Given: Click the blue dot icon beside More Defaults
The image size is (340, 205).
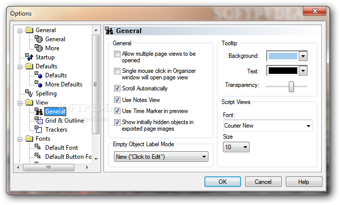Looking at the screenshot, I should (x=39, y=84).
